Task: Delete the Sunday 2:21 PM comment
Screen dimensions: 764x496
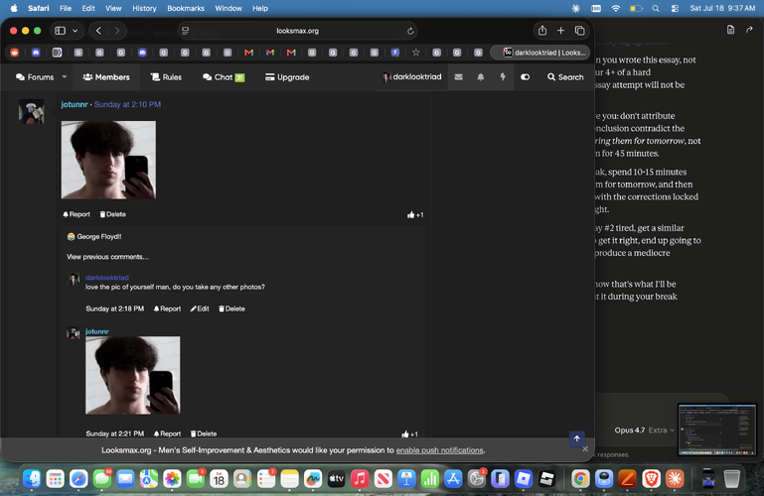Action: (204, 434)
